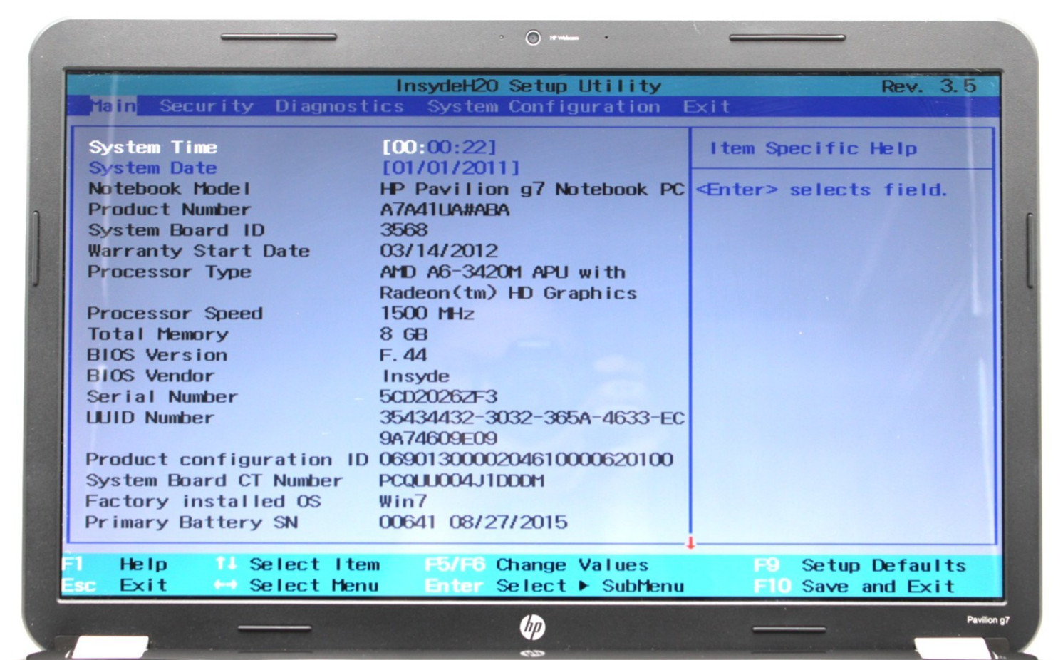Click the webcam lens above the screen
The height and width of the screenshot is (660, 1063).
(532, 38)
